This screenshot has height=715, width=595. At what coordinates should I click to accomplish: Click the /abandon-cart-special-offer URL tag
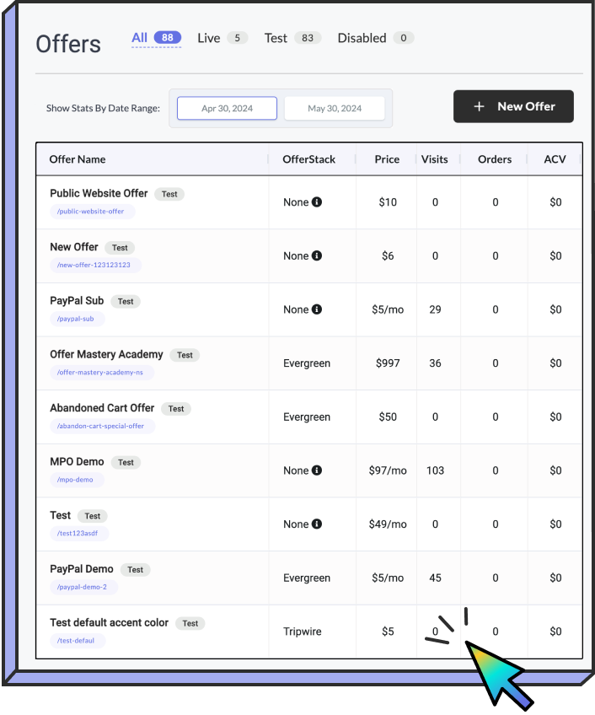(x=101, y=427)
